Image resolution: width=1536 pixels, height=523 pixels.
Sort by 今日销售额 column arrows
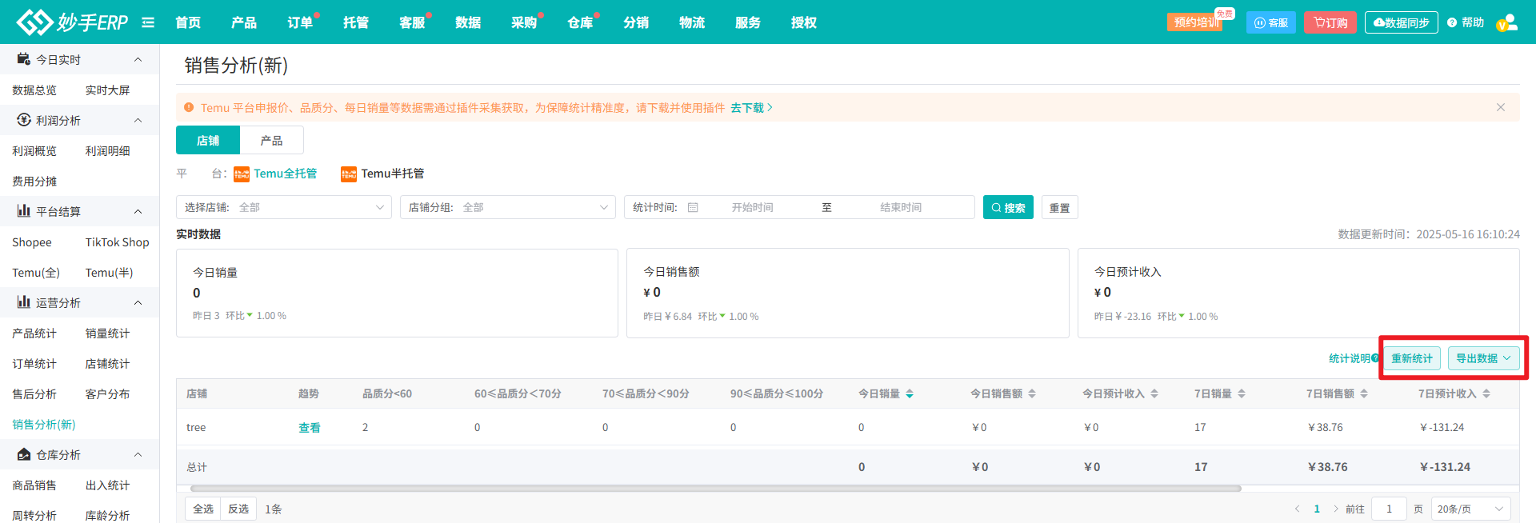(1032, 393)
